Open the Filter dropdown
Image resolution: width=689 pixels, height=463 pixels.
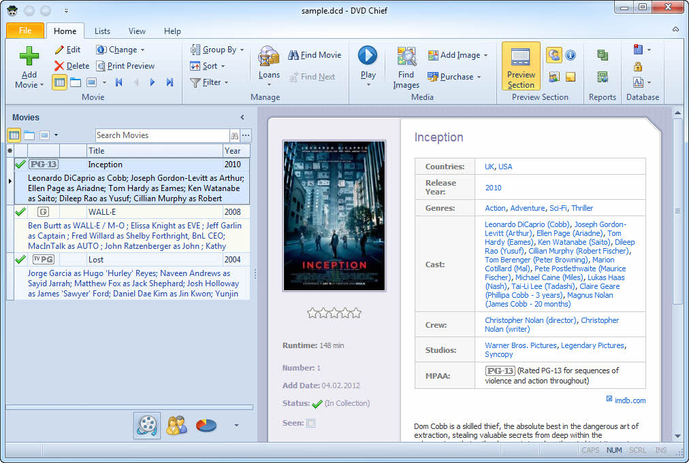[x=209, y=82]
